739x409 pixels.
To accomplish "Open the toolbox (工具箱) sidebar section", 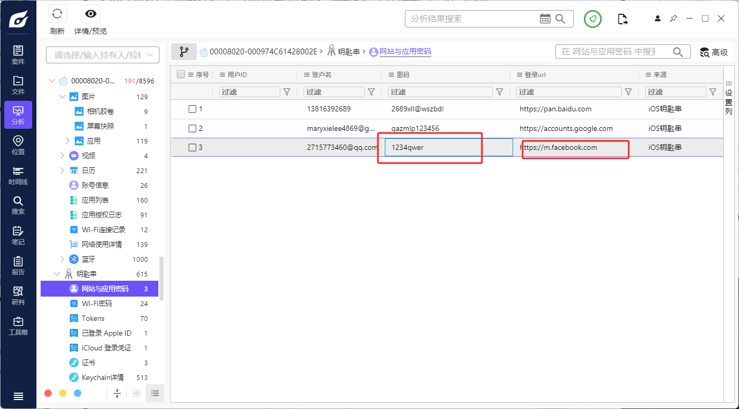I will tap(18, 326).
